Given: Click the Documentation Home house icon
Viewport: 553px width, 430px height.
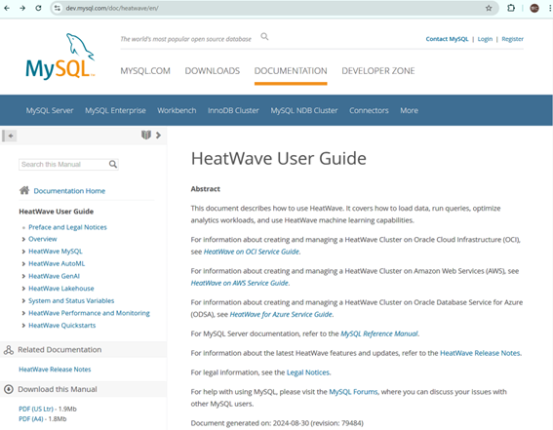Looking at the screenshot, I should pos(24,191).
